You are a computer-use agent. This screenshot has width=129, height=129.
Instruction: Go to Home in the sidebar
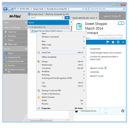tap(15, 53)
